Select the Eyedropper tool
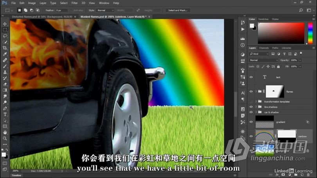This screenshot has height=178, width=317. coord(5,54)
